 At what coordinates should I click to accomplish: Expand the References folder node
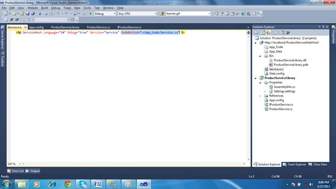260,96
